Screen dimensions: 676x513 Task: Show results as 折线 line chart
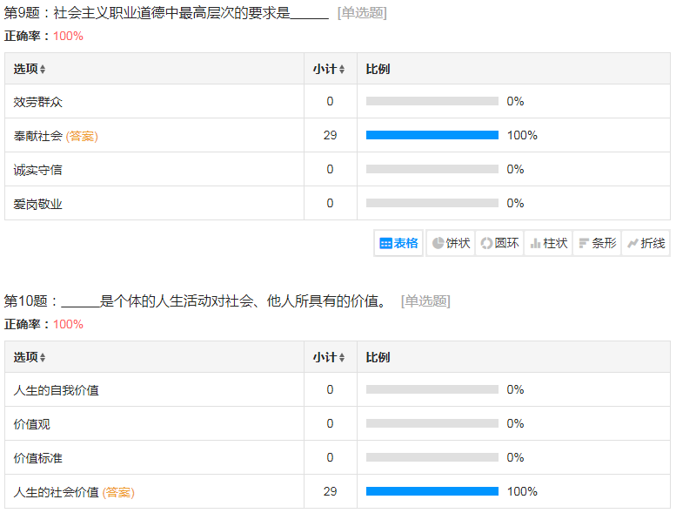pyautogui.click(x=646, y=243)
